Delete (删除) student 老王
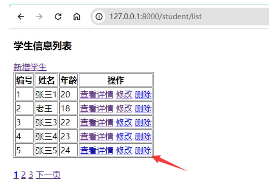Screen dimensions: 277x191 pyautogui.click(x=143, y=108)
